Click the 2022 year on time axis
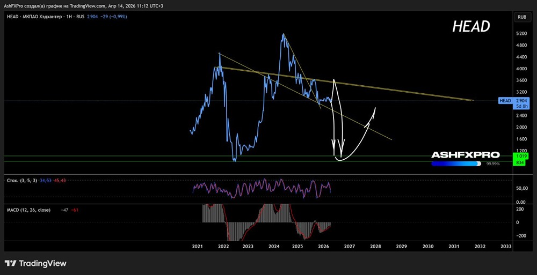537x275 pixels. point(223,246)
